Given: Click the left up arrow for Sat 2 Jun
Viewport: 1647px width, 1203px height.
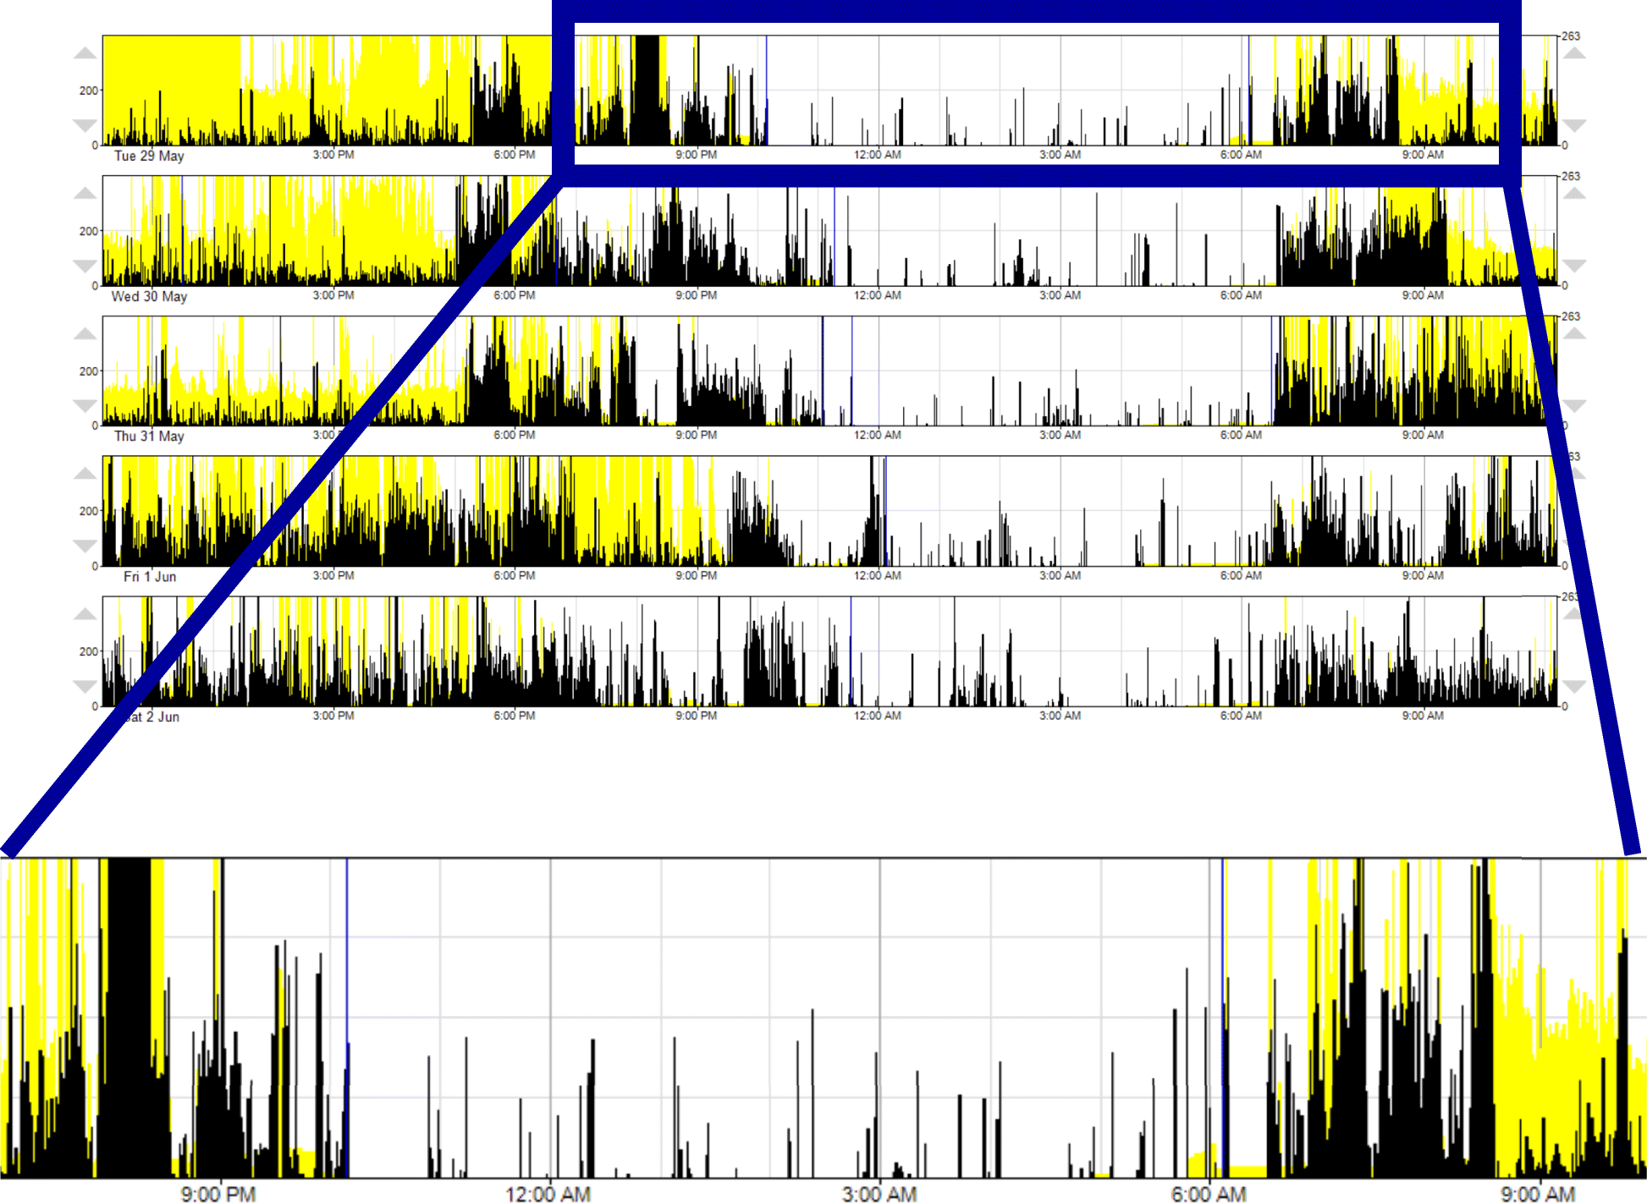Looking at the screenshot, I should pos(85,614).
